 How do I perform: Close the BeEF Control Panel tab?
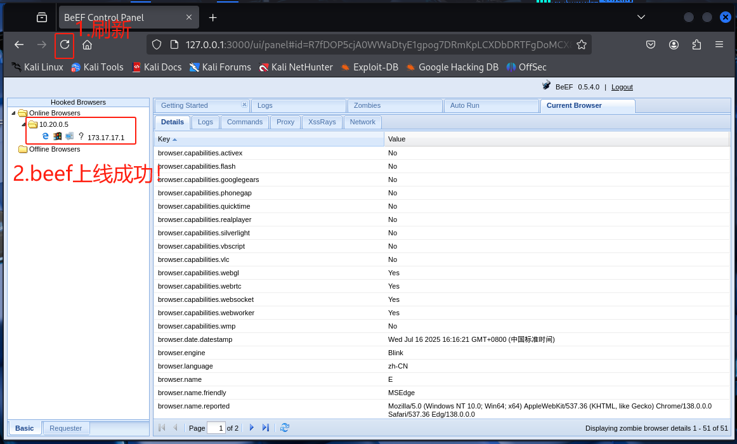click(x=189, y=17)
